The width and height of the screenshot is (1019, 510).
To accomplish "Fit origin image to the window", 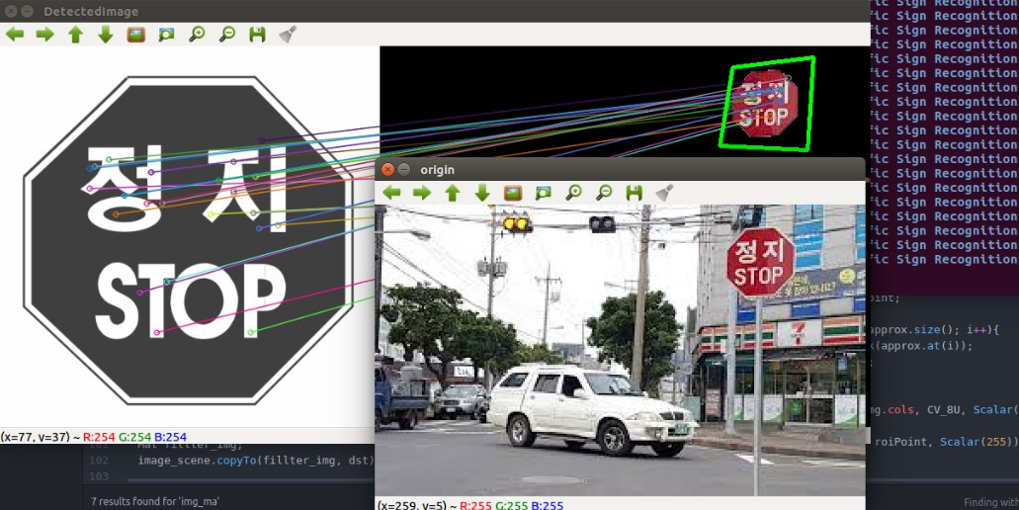I will pos(544,193).
